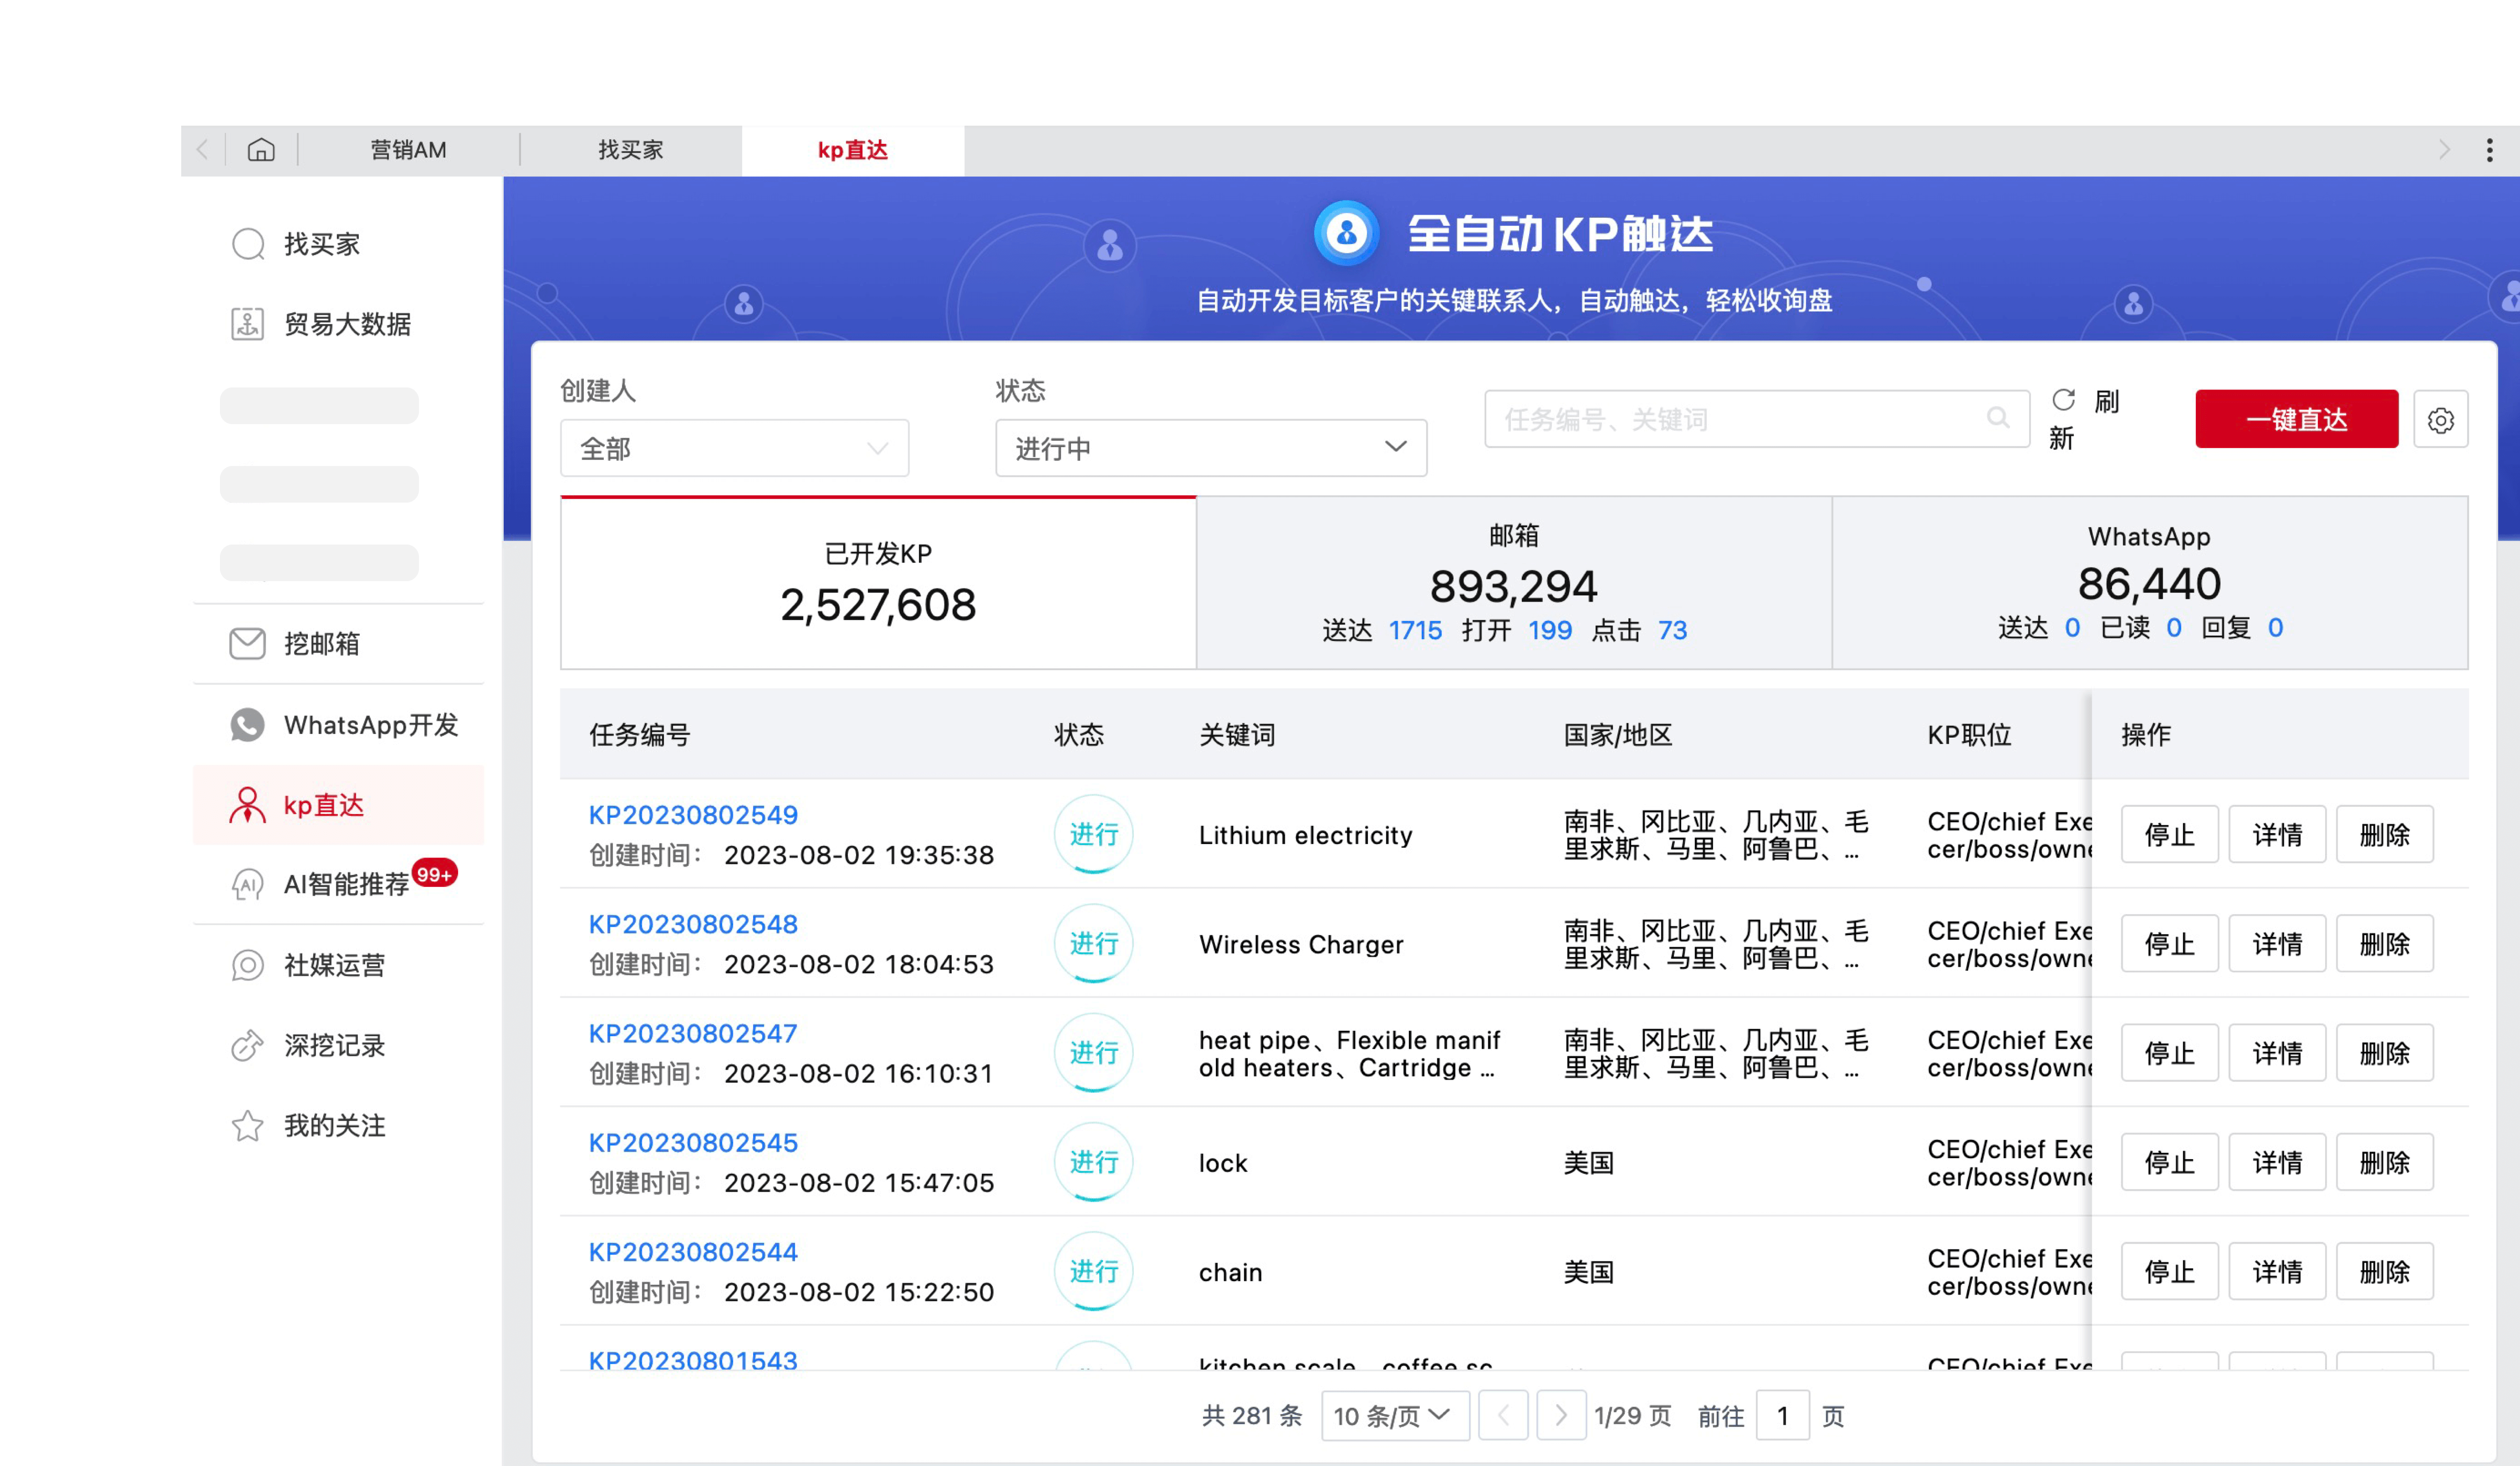Change page size via 10条/页 dropdown
The width and height of the screenshot is (2520, 1466).
pos(1394,1415)
